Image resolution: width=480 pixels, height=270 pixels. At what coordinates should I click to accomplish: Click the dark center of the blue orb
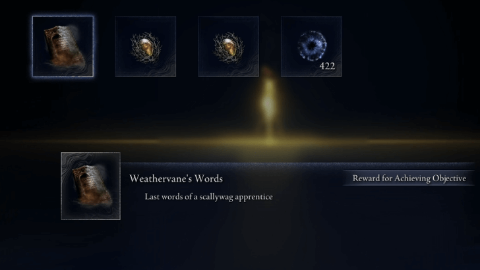pos(312,46)
